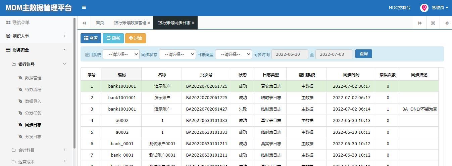
Task: Click the 错误次数 column header
Action: (x=387, y=75)
